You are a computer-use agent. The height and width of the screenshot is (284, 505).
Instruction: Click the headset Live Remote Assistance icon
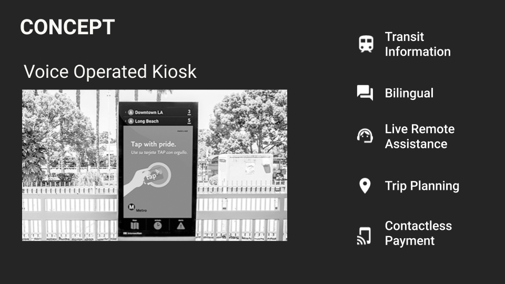point(365,136)
